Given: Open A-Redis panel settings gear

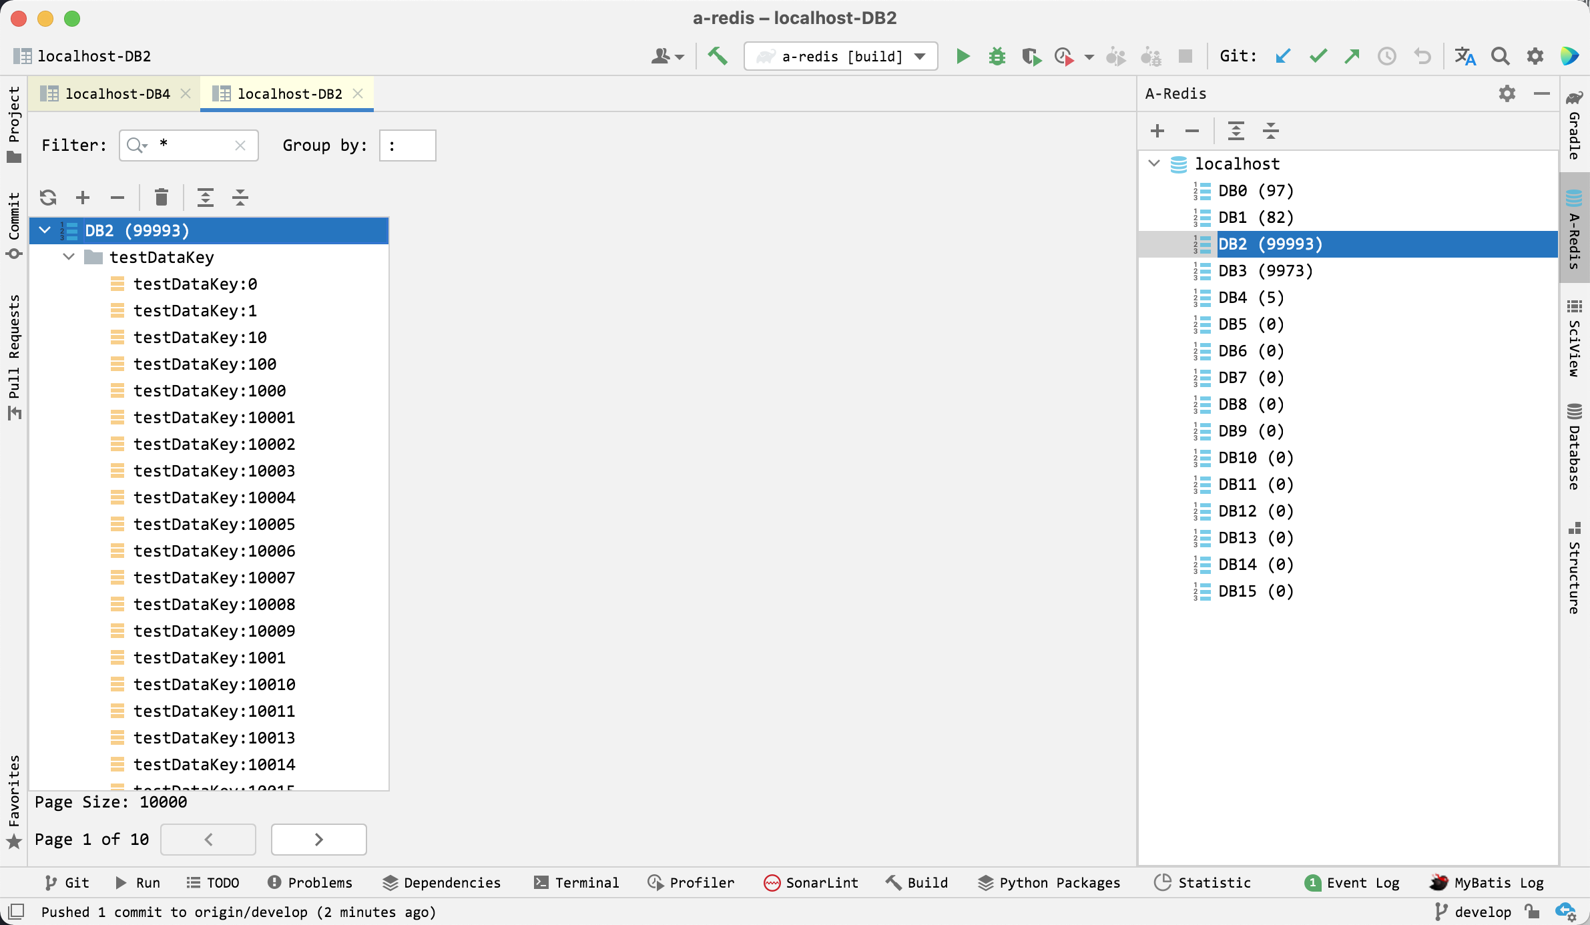Looking at the screenshot, I should click(x=1507, y=93).
